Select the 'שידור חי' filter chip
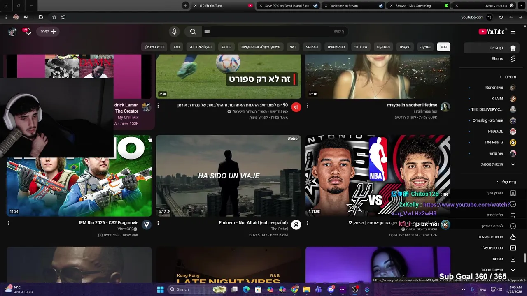 click(x=361, y=47)
